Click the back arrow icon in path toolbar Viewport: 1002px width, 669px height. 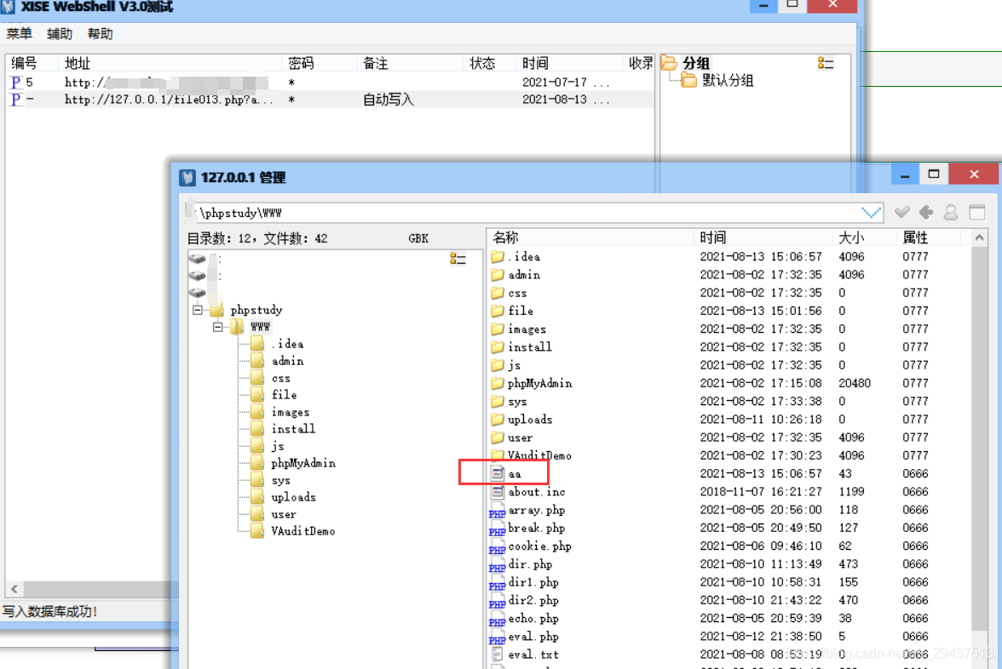[x=926, y=213]
